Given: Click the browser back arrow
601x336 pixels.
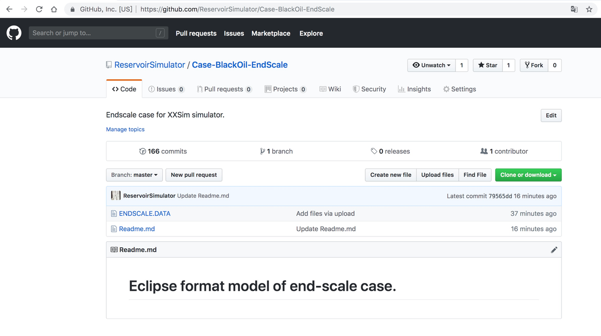Looking at the screenshot, I should [9, 9].
